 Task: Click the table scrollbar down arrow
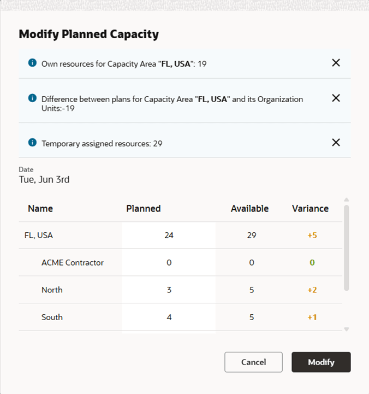[347, 330]
